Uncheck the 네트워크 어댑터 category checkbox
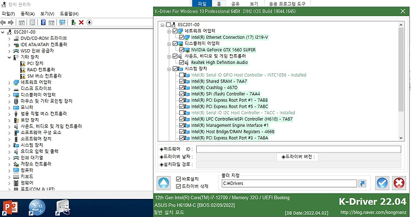The width and height of the screenshot is (411, 217). tap(175, 31)
